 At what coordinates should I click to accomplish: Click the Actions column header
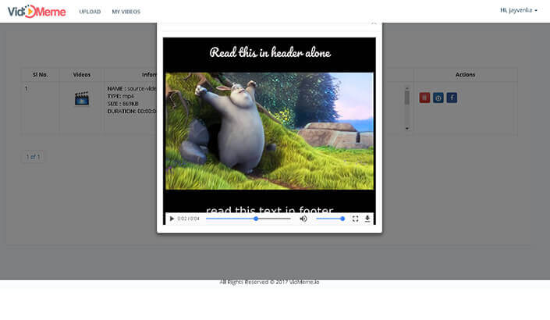[x=465, y=75]
